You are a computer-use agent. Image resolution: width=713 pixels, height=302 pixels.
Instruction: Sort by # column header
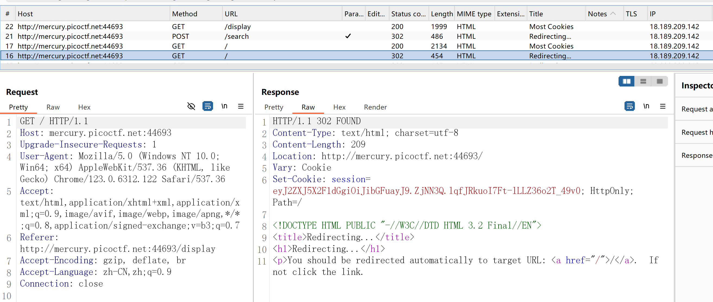coord(8,14)
